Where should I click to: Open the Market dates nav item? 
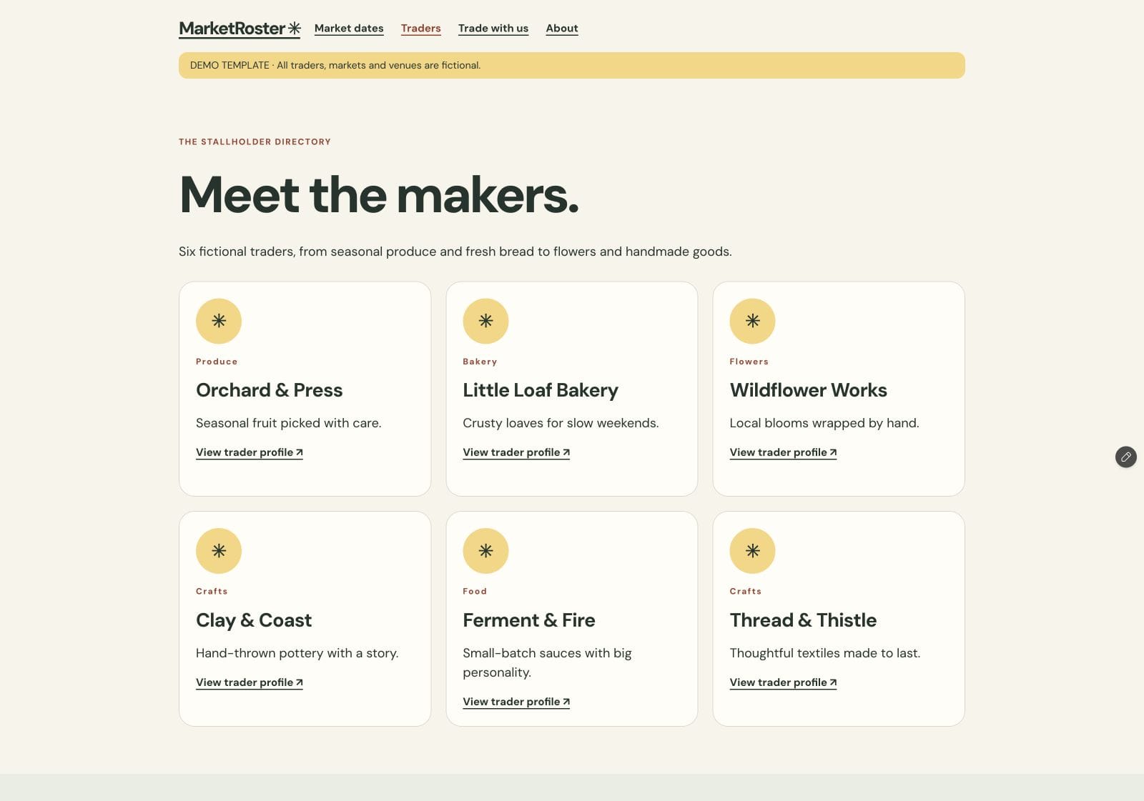pos(349,29)
